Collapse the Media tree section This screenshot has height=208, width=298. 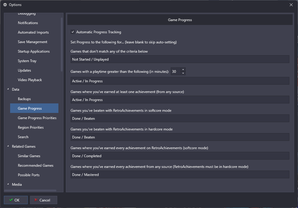tap(8, 184)
